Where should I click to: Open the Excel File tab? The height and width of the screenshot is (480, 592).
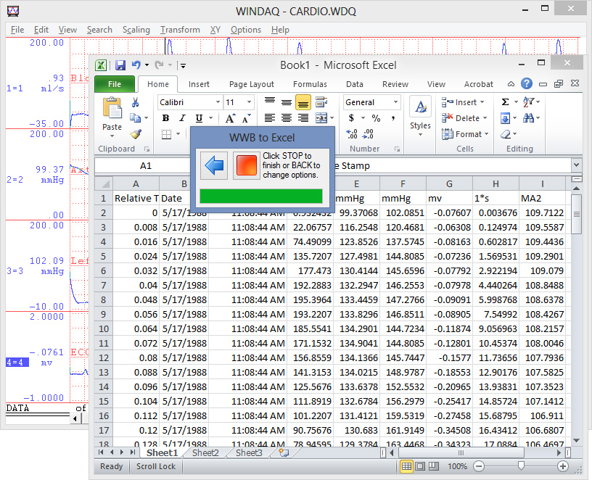coord(115,84)
